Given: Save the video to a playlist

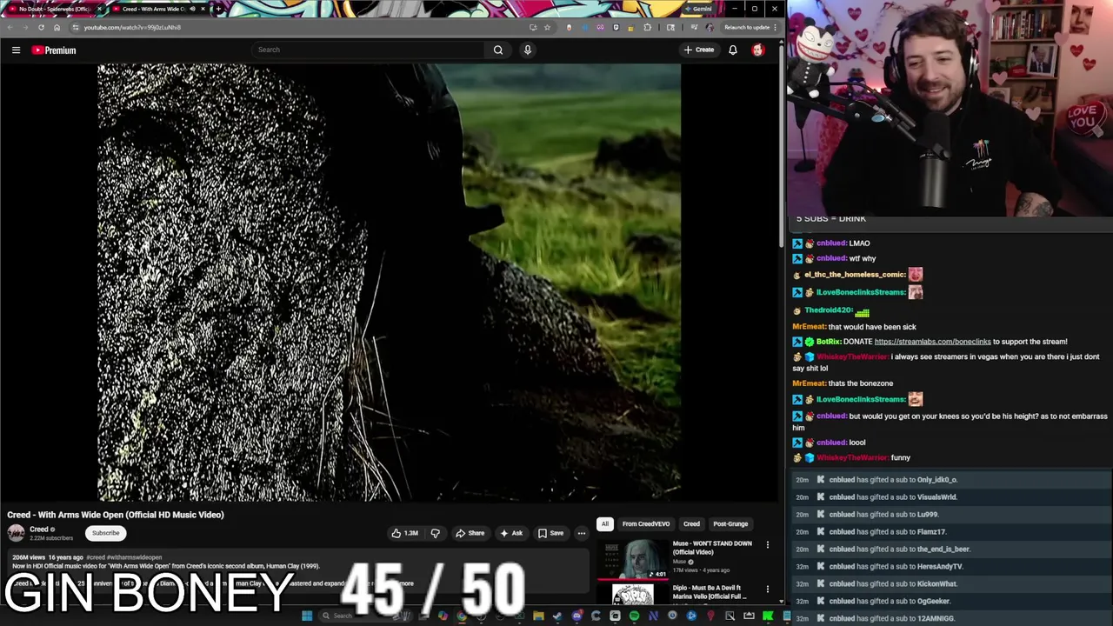Looking at the screenshot, I should coord(550,533).
